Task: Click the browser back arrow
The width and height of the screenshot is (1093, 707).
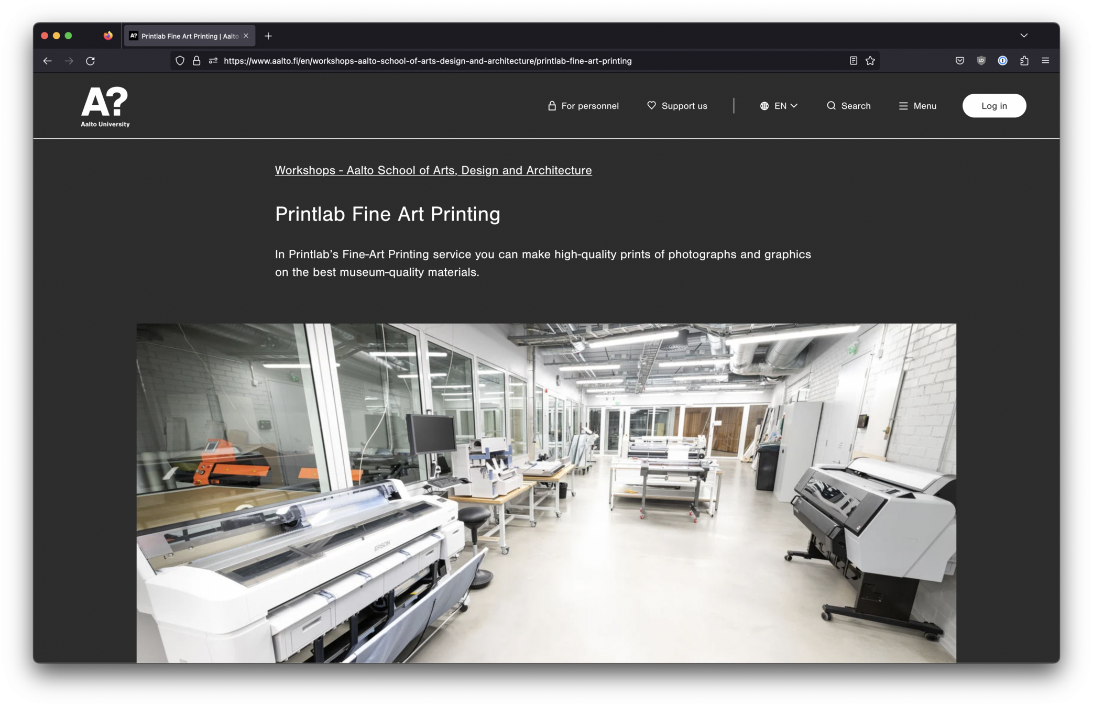Action: pyautogui.click(x=47, y=61)
